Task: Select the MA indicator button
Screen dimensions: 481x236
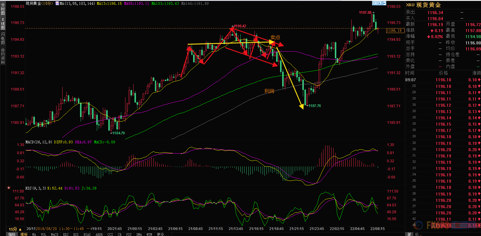Action: [34, 235]
